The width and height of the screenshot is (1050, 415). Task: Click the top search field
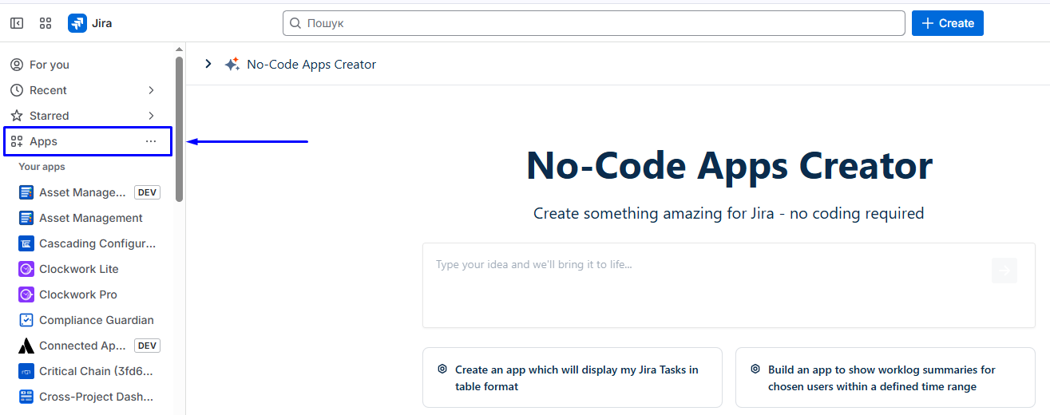593,23
